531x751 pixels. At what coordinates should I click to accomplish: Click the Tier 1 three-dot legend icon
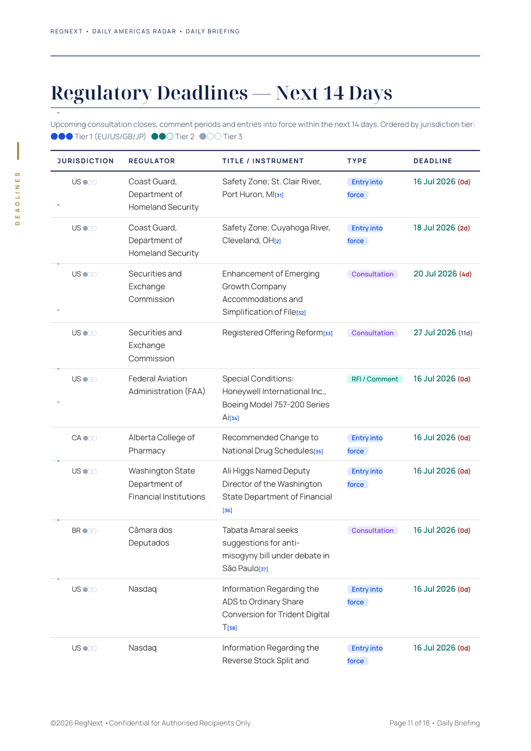point(62,137)
